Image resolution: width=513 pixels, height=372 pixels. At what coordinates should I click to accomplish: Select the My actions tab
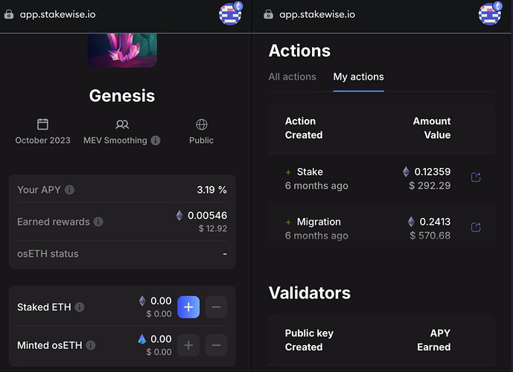pos(359,77)
